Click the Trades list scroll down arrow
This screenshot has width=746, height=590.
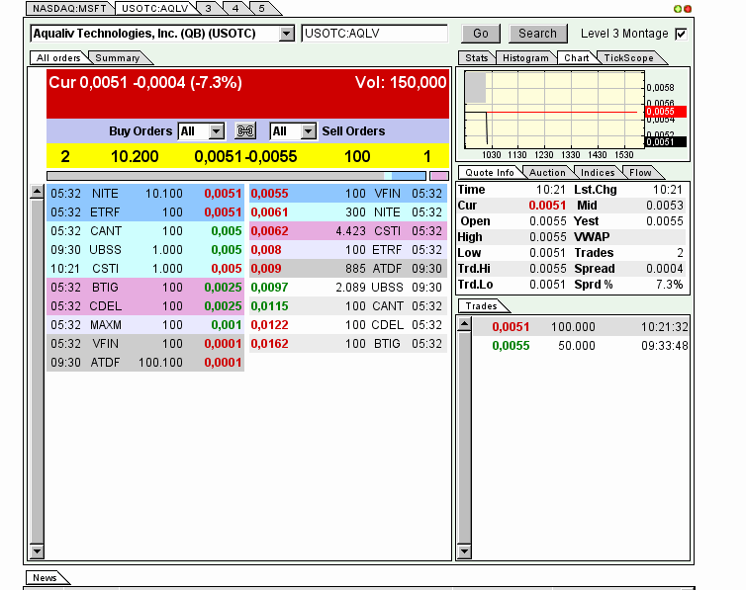pyautogui.click(x=464, y=551)
